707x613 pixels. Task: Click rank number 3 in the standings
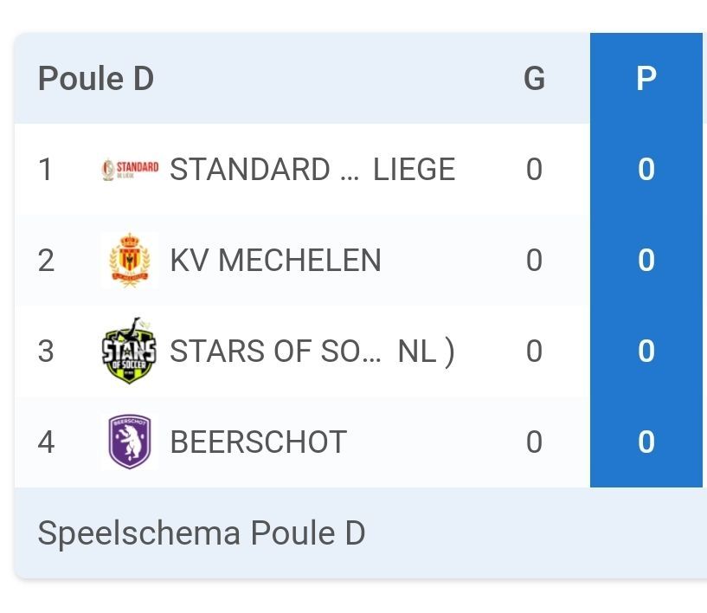pyautogui.click(x=46, y=351)
